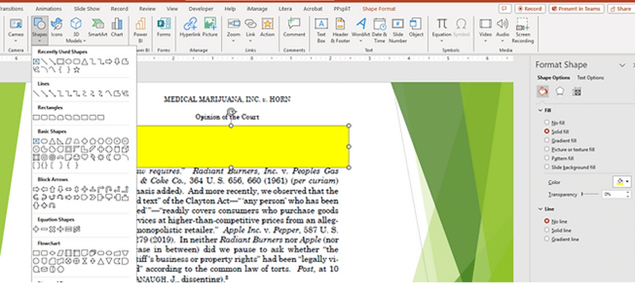Click the Equation icon
This screenshot has height=283, width=635.
(442, 27)
